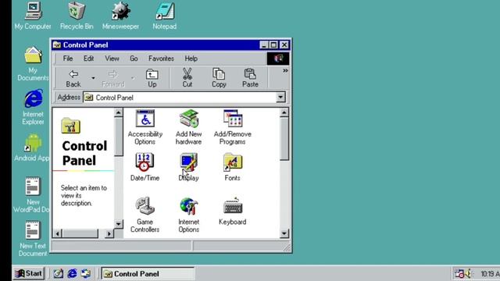The width and height of the screenshot is (500, 281).
Task: Click the Control Panel title bar icon
Action: click(57, 45)
